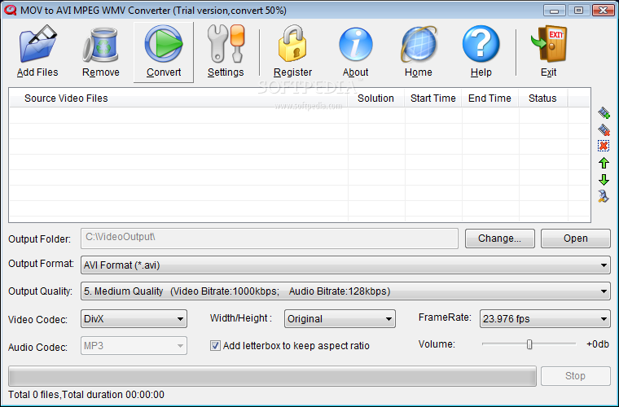This screenshot has height=407, width=619.
Task: Open the Width/Height Original dropdown
Action: pyautogui.click(x=340, y=318)
